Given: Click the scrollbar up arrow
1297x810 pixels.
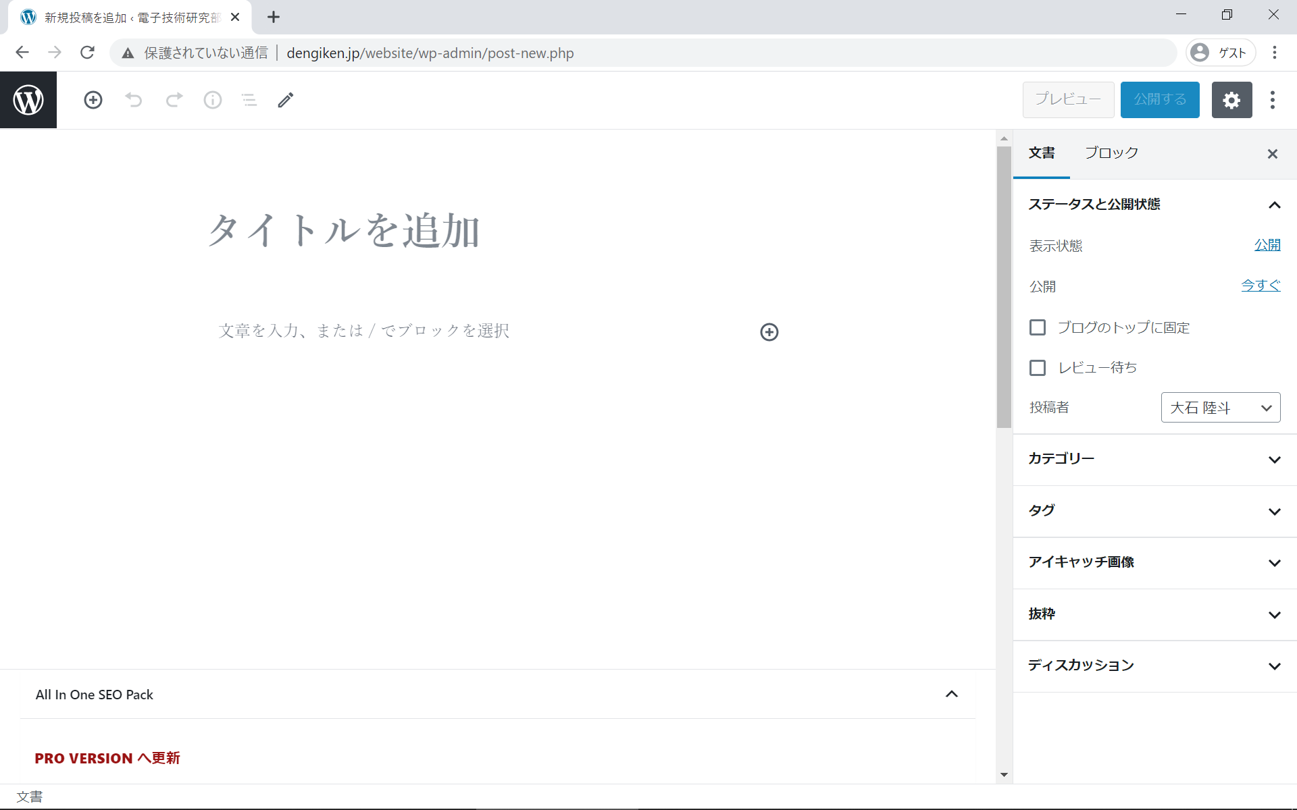Looking at the screenshot, I should pyautogui.click(x=1004, y=138).
